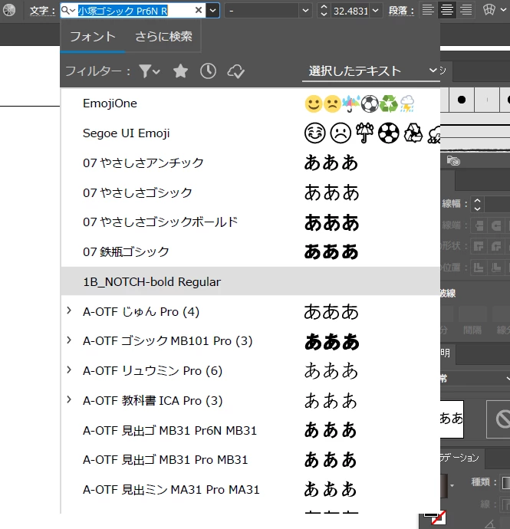Align paragraph text center
The width and height of the screenshot is (510, 529).
pos(447,9)
